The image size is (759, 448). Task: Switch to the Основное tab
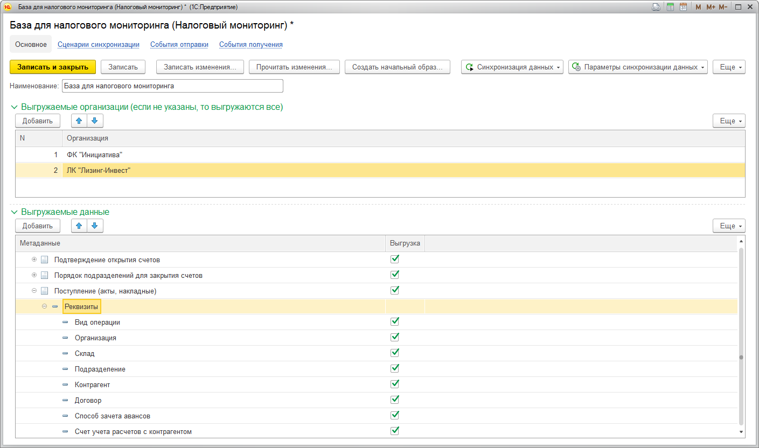coord(31,45)
